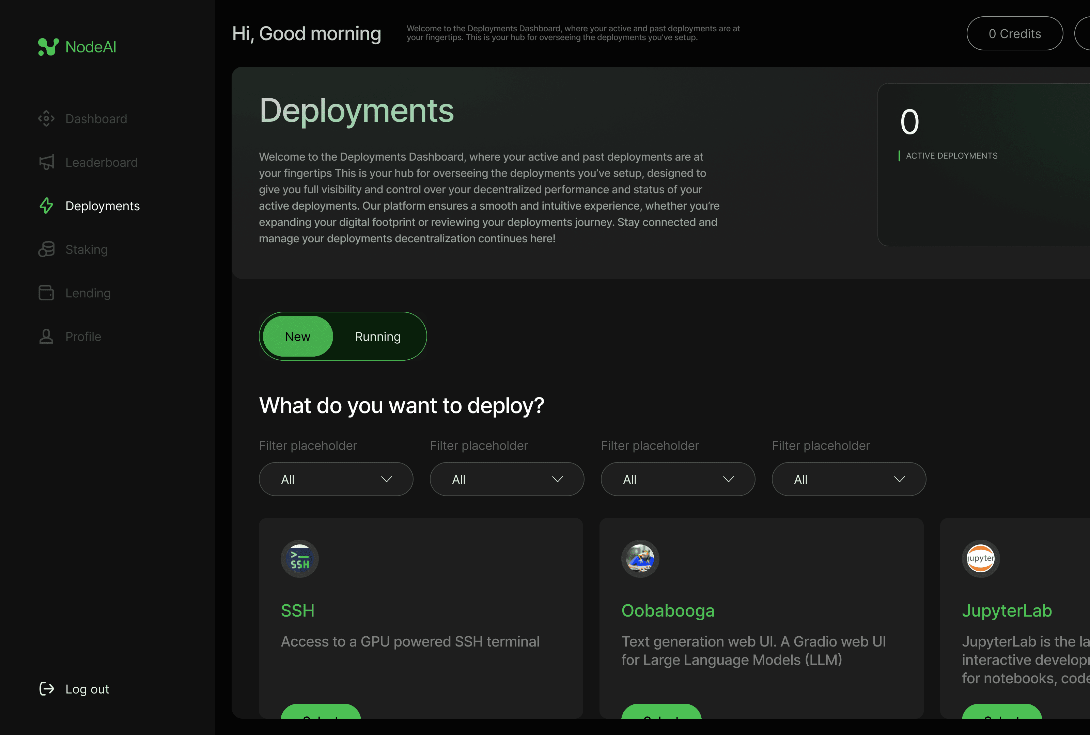Click the Dashboard sidebar icon
Screen dimensions: 1090x735
pos(46,118)
